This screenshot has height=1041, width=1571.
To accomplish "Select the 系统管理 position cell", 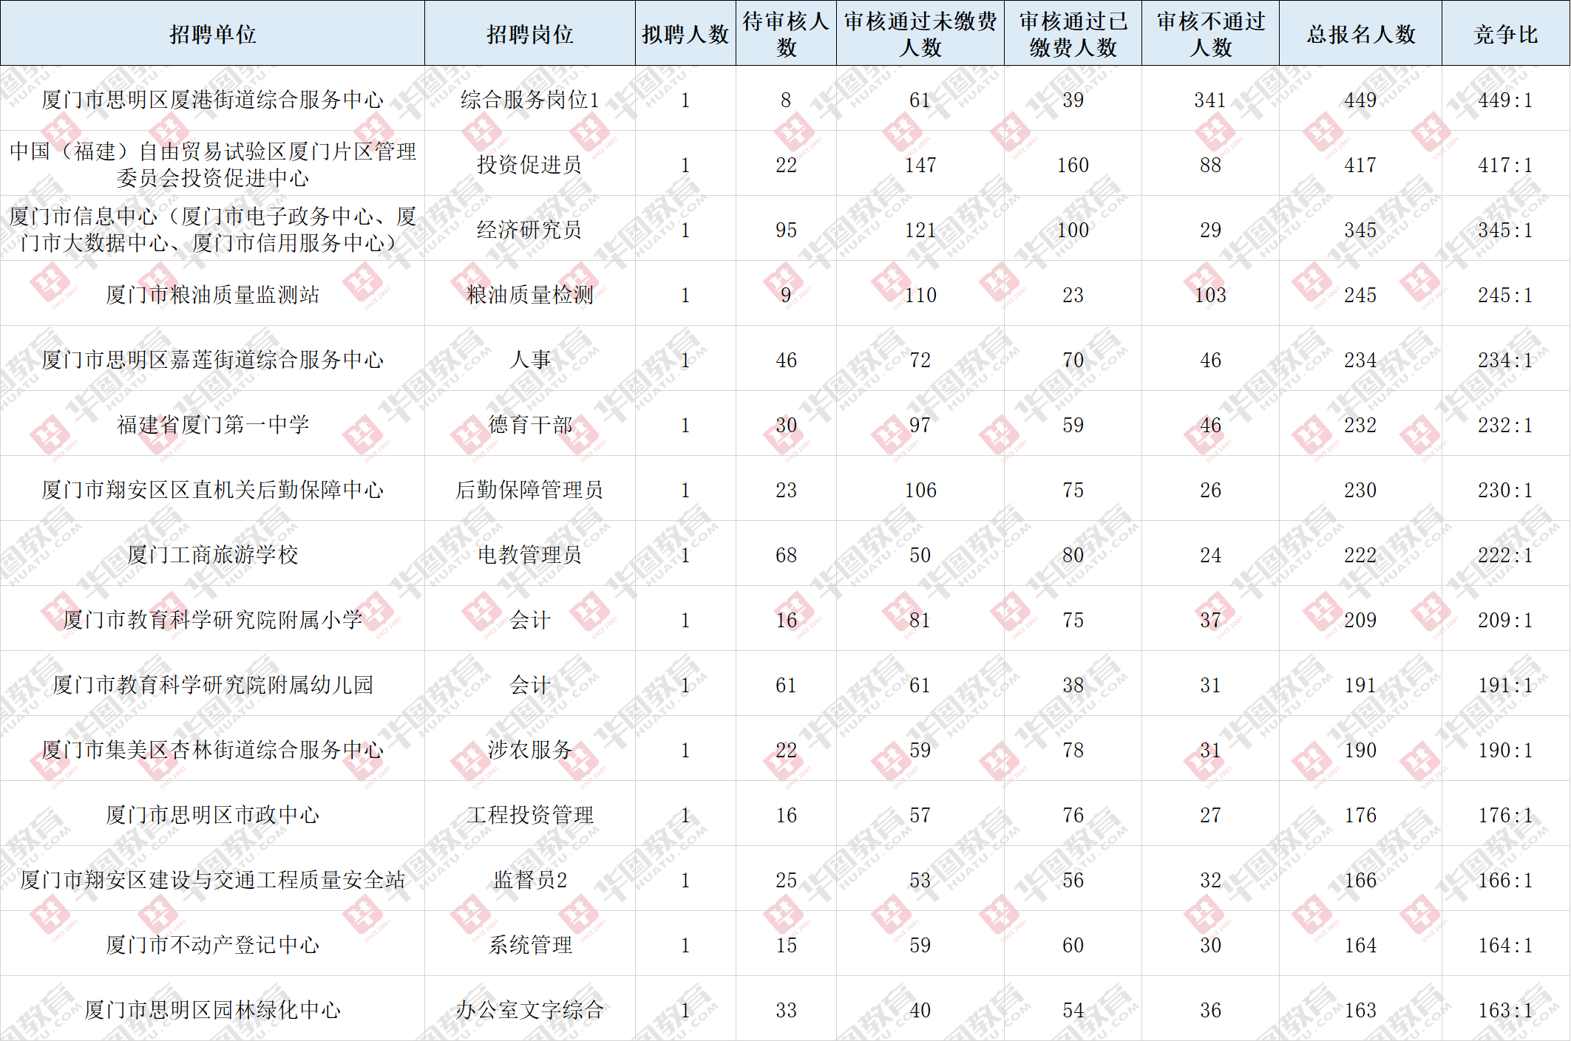I will click(x=529, y=943).
